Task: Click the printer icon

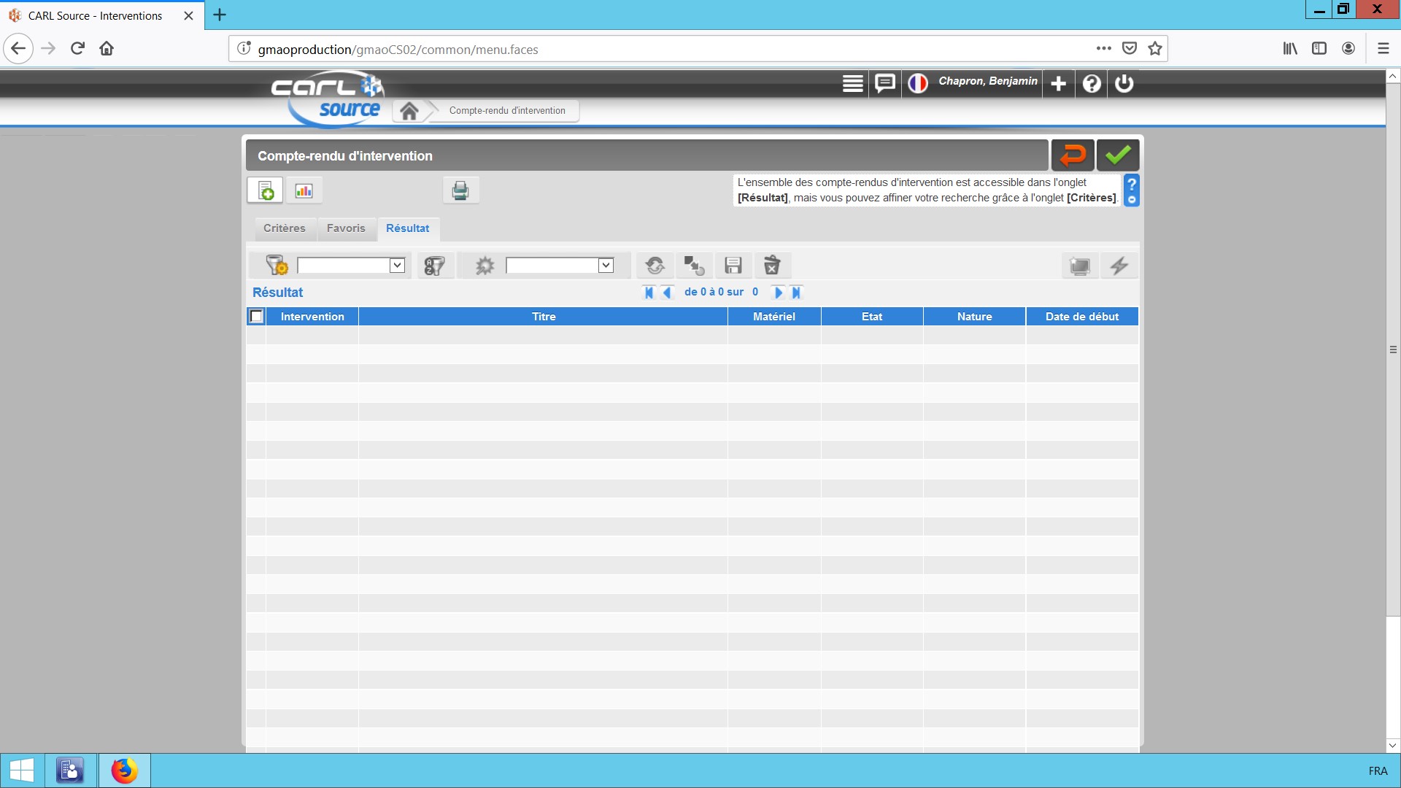Action: click(460, 191)
